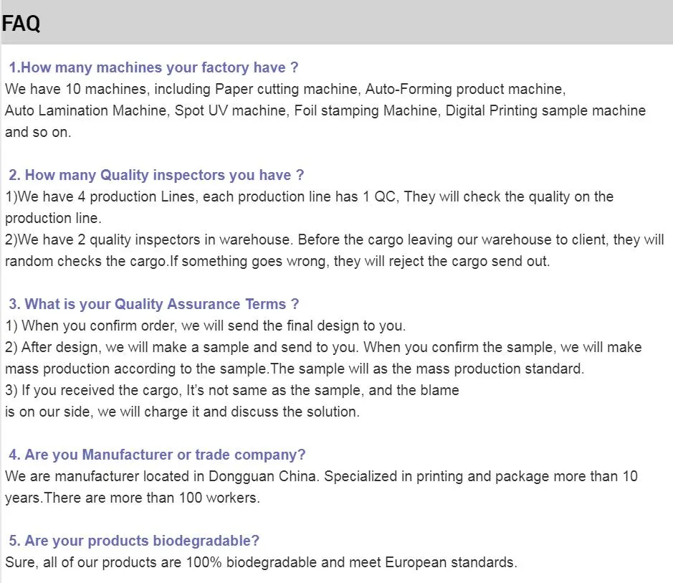Click the Manufacturer or trade company question

coord(157,455)
